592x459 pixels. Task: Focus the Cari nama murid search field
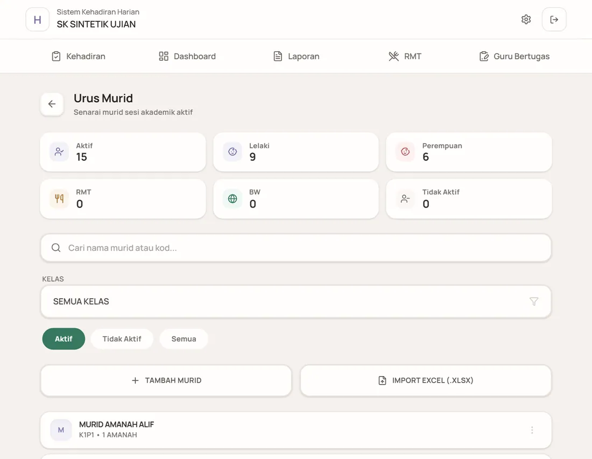coord(296,248)
